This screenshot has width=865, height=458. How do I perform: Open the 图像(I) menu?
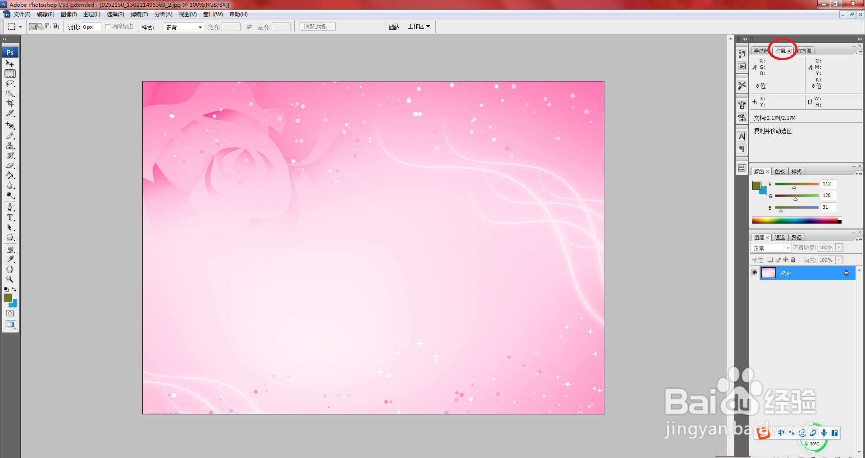(69, 14)
